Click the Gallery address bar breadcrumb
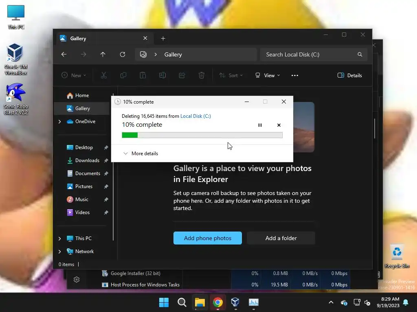This screenshot has width=417, height=312. coord(173,54)
